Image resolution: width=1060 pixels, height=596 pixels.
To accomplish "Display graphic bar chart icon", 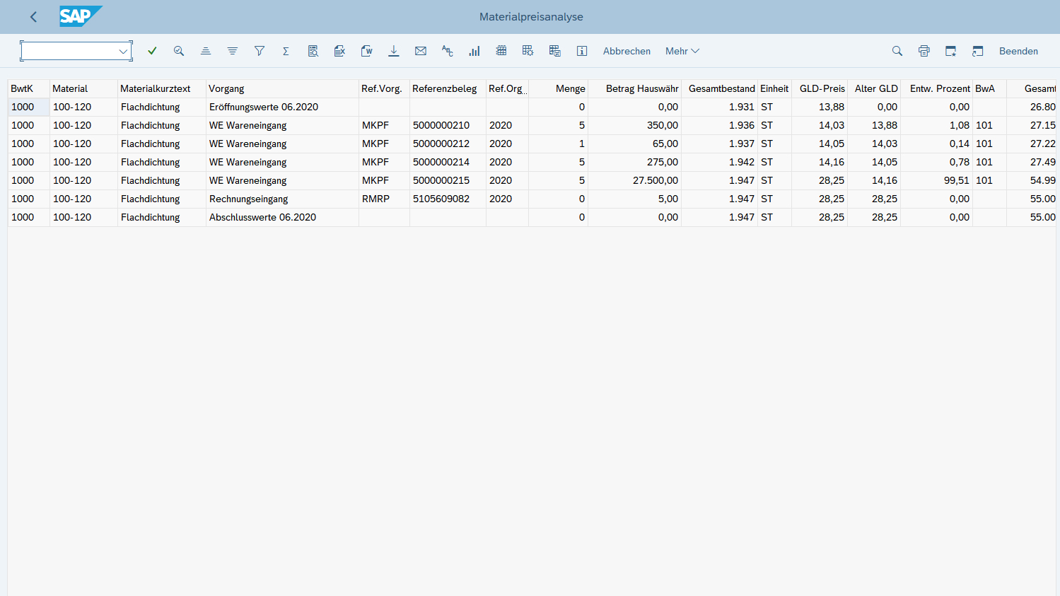I will (474, 51).
